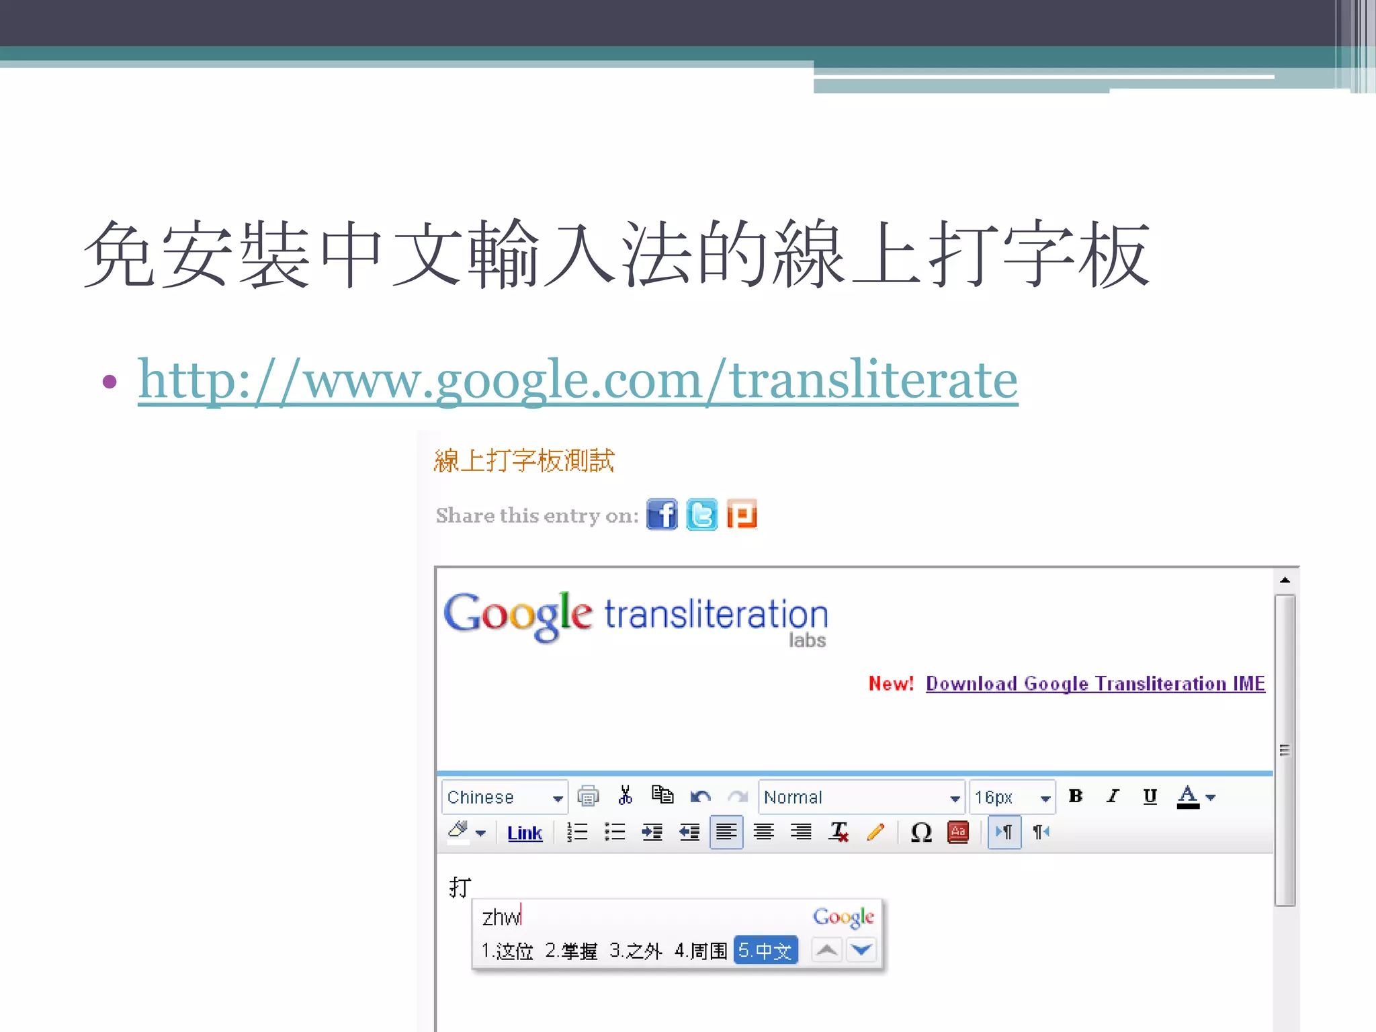
Task: Show next candidates with down arrow
Action: pyautogui.click(x=861, y=950)
